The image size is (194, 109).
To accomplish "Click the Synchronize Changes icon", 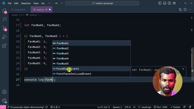I will (47, 107).
